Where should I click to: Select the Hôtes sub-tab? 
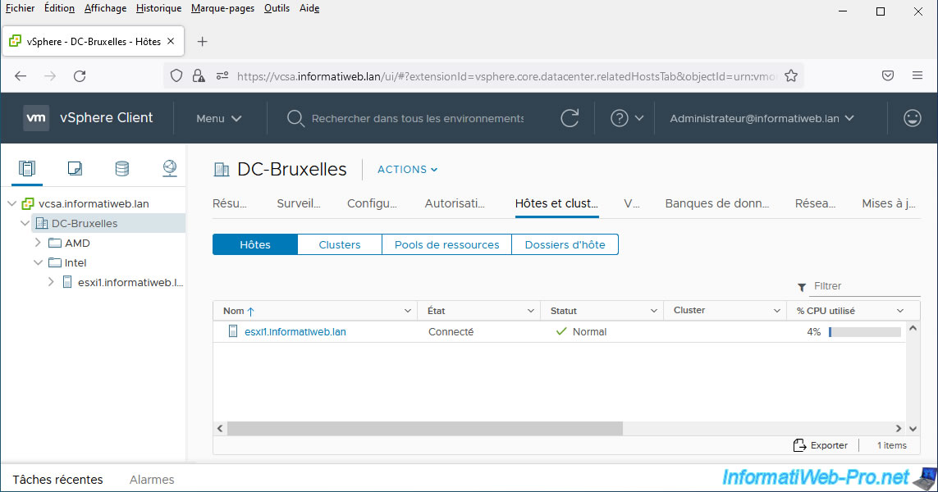pyautogui.click(x=255, y=244)
